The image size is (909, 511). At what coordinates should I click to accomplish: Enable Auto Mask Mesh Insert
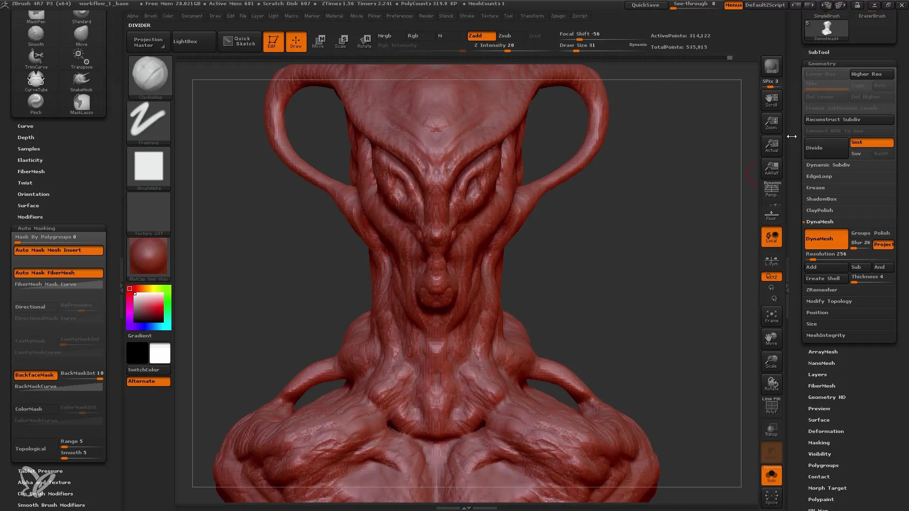point(58,250)
